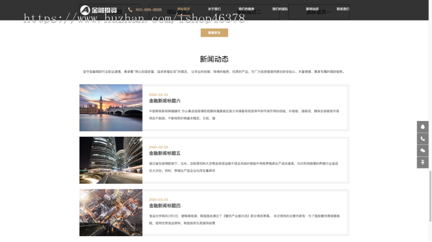Image resolution: width=432 pixels, height=242 pixels.
Task: Click the summary text of 金融新闻标题四
Action: 244,220
